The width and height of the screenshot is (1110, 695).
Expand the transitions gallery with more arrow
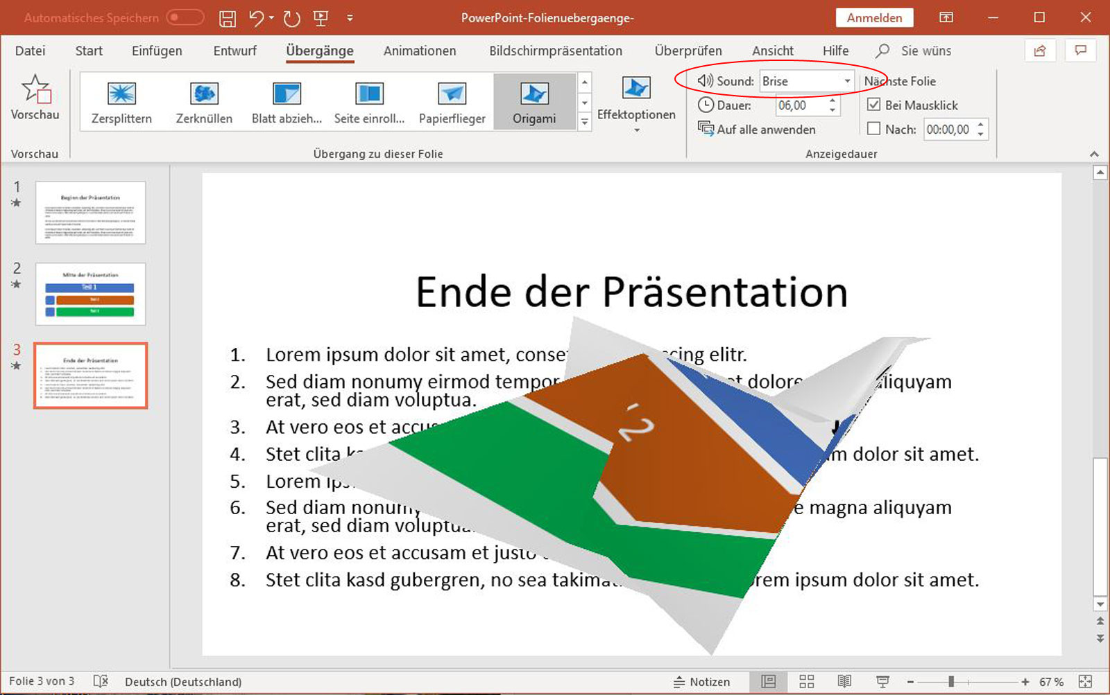click(x=585, y=123)
